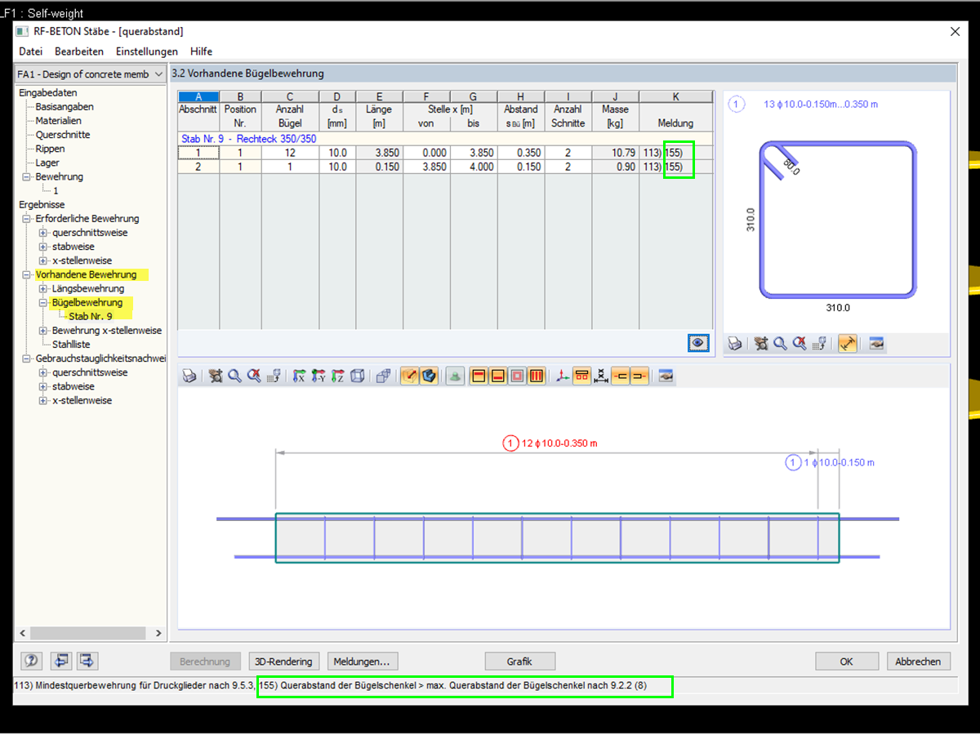The width and height of the screenshot is (980, 735).
Task: Click the Grafik button
Action: (x=519, y=661)
